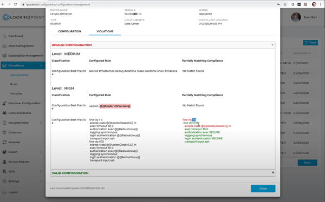Screen dimensions: 325x202
Task: Expand the Report submenu arrow
Action: pyautogui.click(x=41, y=152)
